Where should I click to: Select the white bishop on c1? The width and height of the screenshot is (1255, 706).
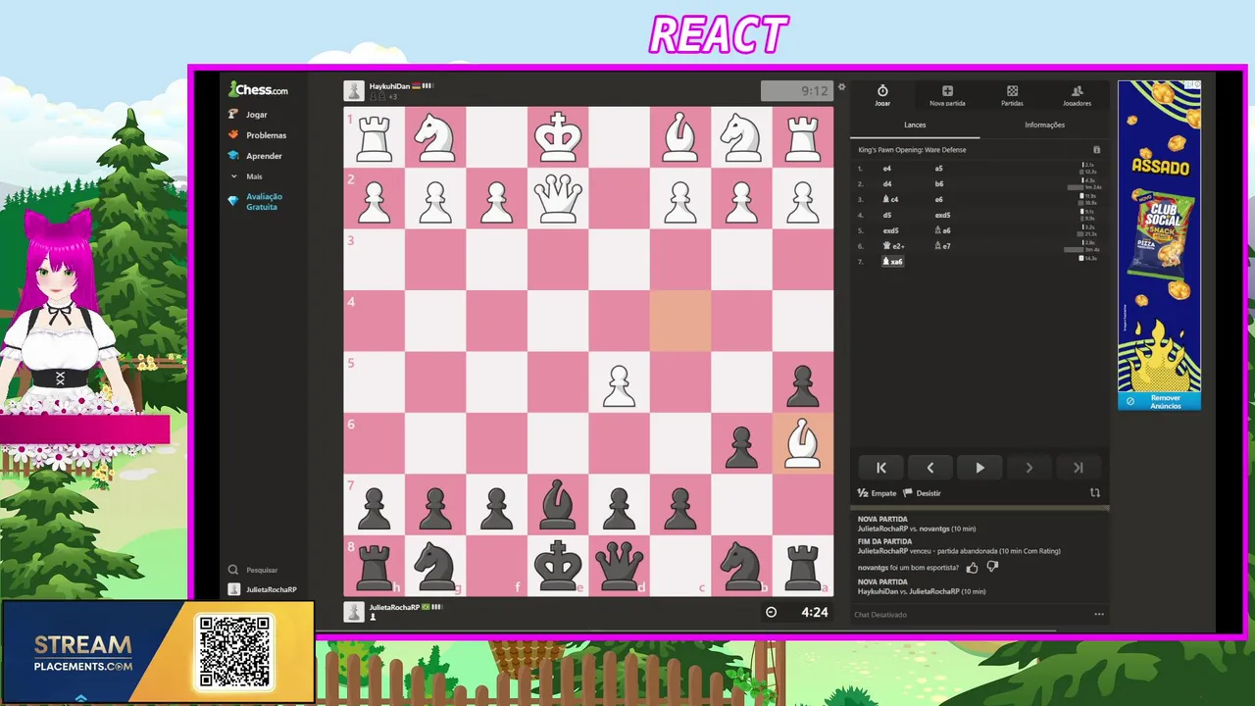tap(680, 137)
